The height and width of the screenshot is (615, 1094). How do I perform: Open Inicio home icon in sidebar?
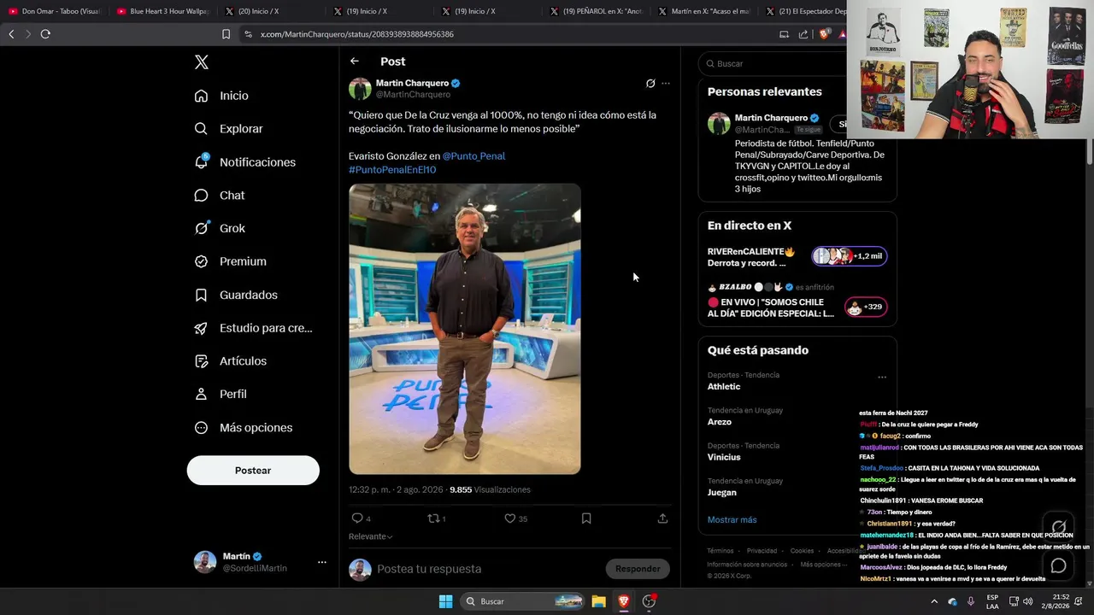click(x=201, y=96)
